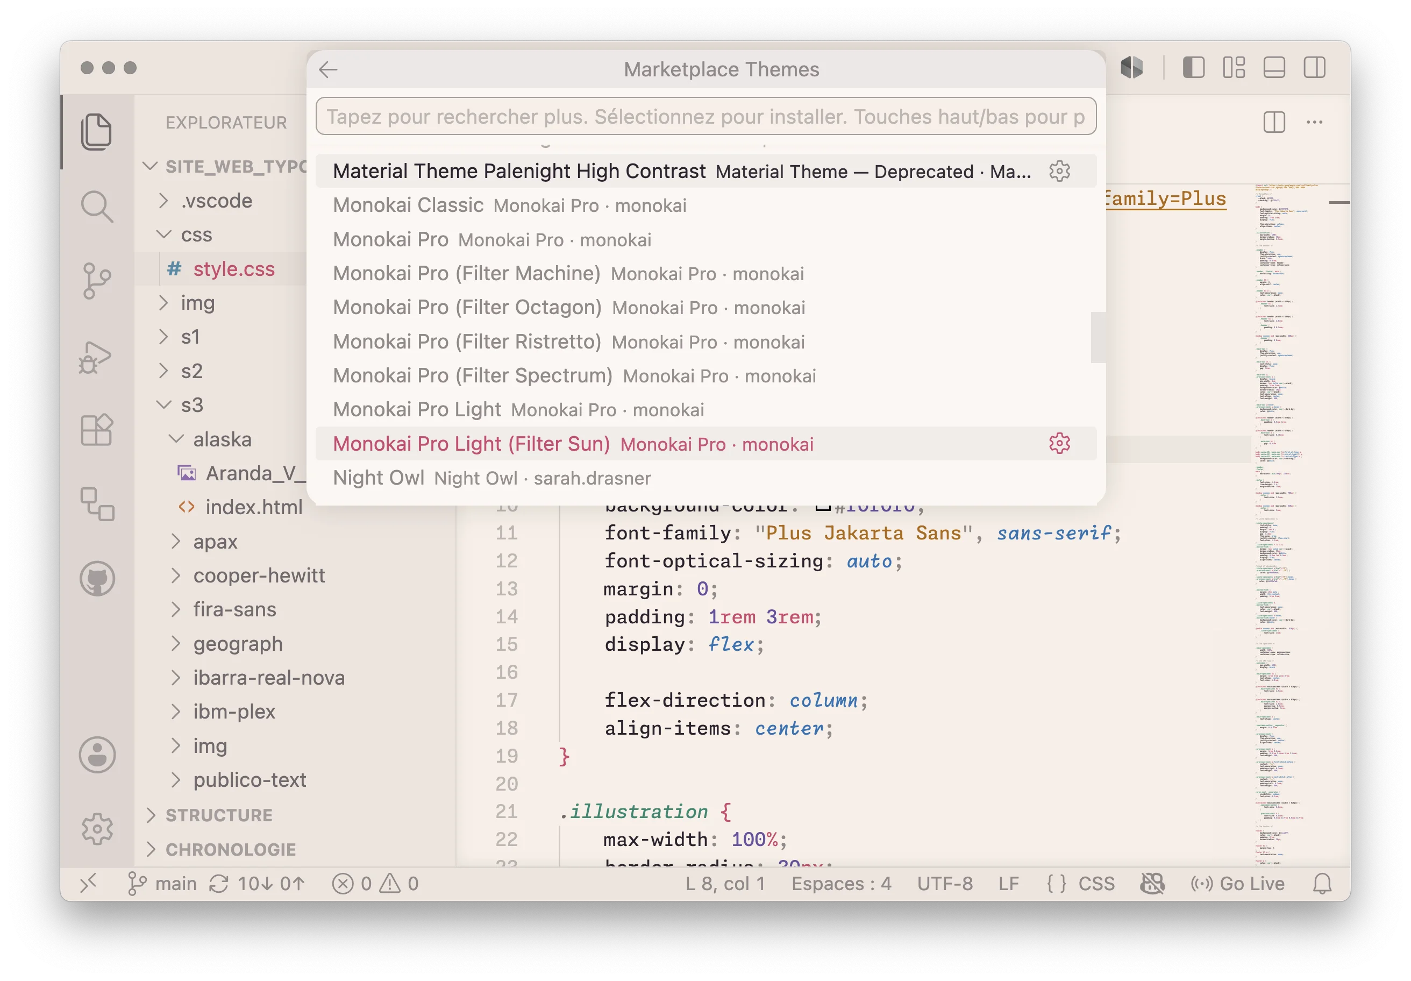The width and height of the screenshot is (1411, 981).
Task: Change LF end of line sequence
Action: (1008, 883)
